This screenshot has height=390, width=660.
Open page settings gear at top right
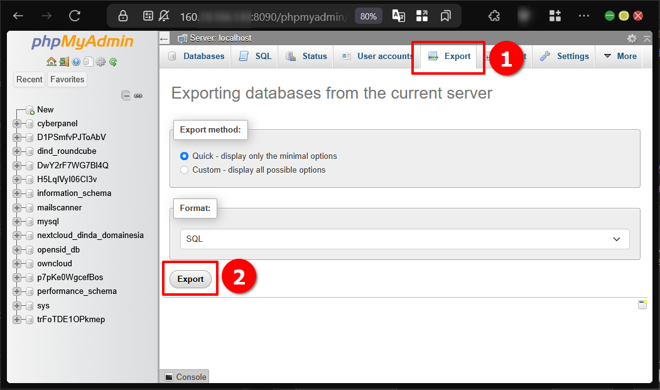[x=632, y=39]
